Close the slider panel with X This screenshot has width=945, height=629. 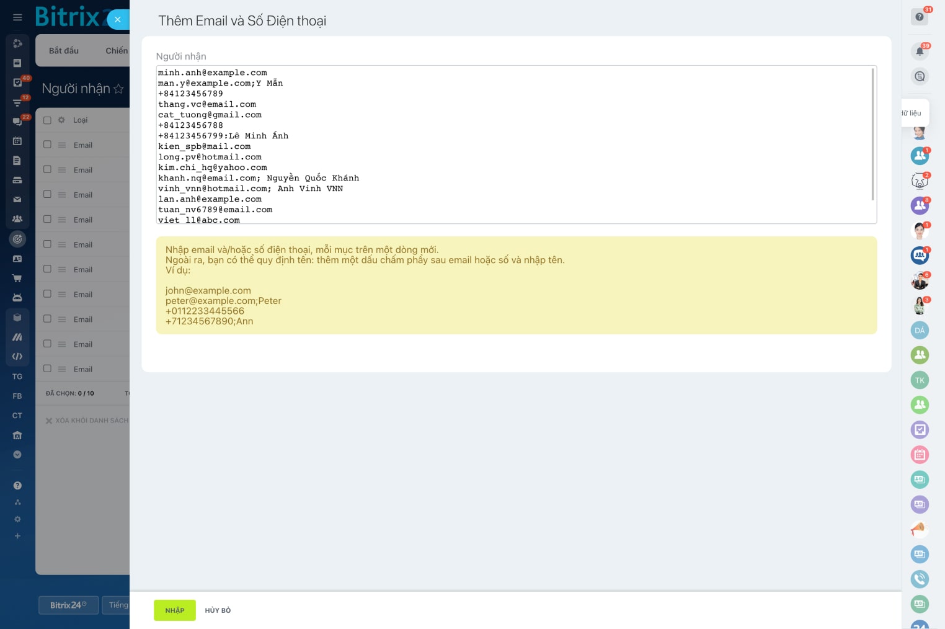[x=118, y=19]
